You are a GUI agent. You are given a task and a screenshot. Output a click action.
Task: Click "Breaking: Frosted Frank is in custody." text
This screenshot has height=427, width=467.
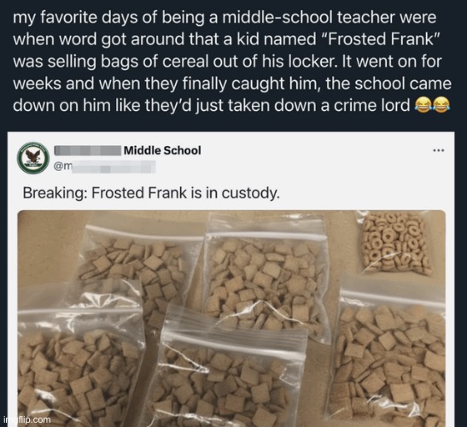(151, 192)
